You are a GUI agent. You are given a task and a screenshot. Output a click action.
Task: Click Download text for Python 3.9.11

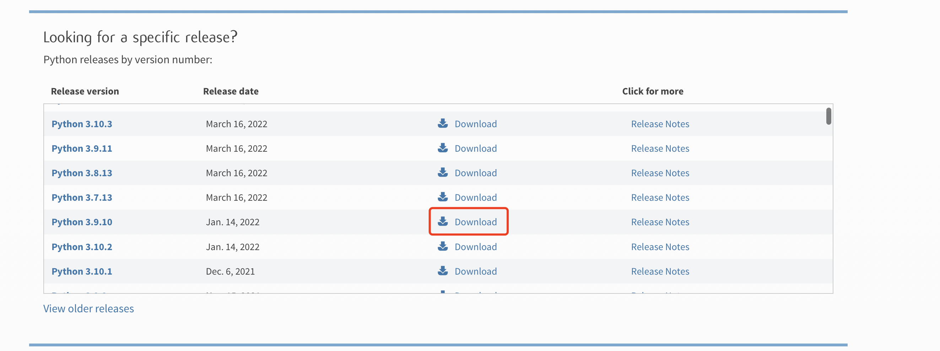click(x=475, y=148)
